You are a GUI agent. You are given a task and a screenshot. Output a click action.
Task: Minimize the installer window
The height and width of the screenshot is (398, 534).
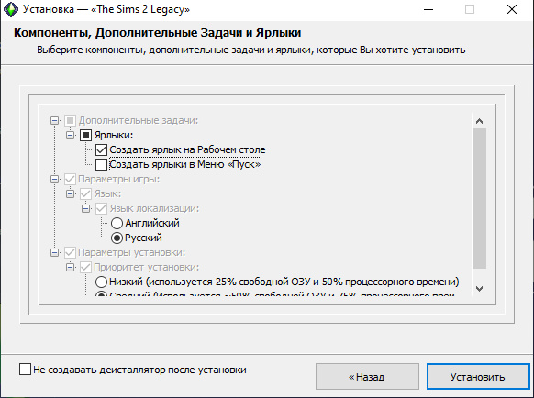(x=428, y=9)
